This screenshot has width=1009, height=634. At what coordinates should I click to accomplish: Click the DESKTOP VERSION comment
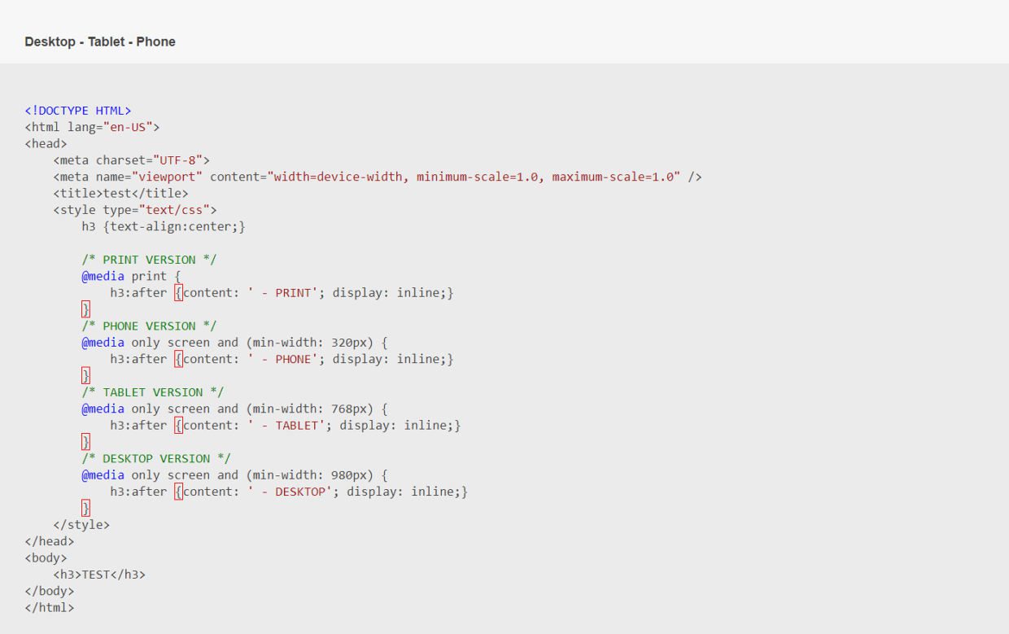click(155, 458)
